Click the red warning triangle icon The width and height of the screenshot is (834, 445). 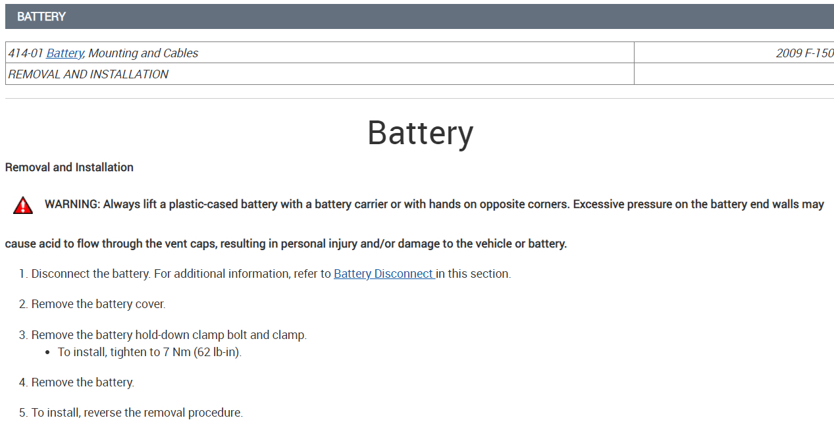pyautogui.click(x=23, y=205)
